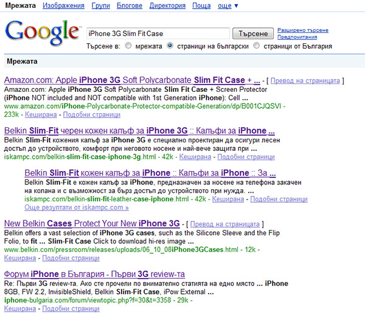Open cached copy of belkin.com pressroom result
365x314 pixels.
click(x=20, y=258)
